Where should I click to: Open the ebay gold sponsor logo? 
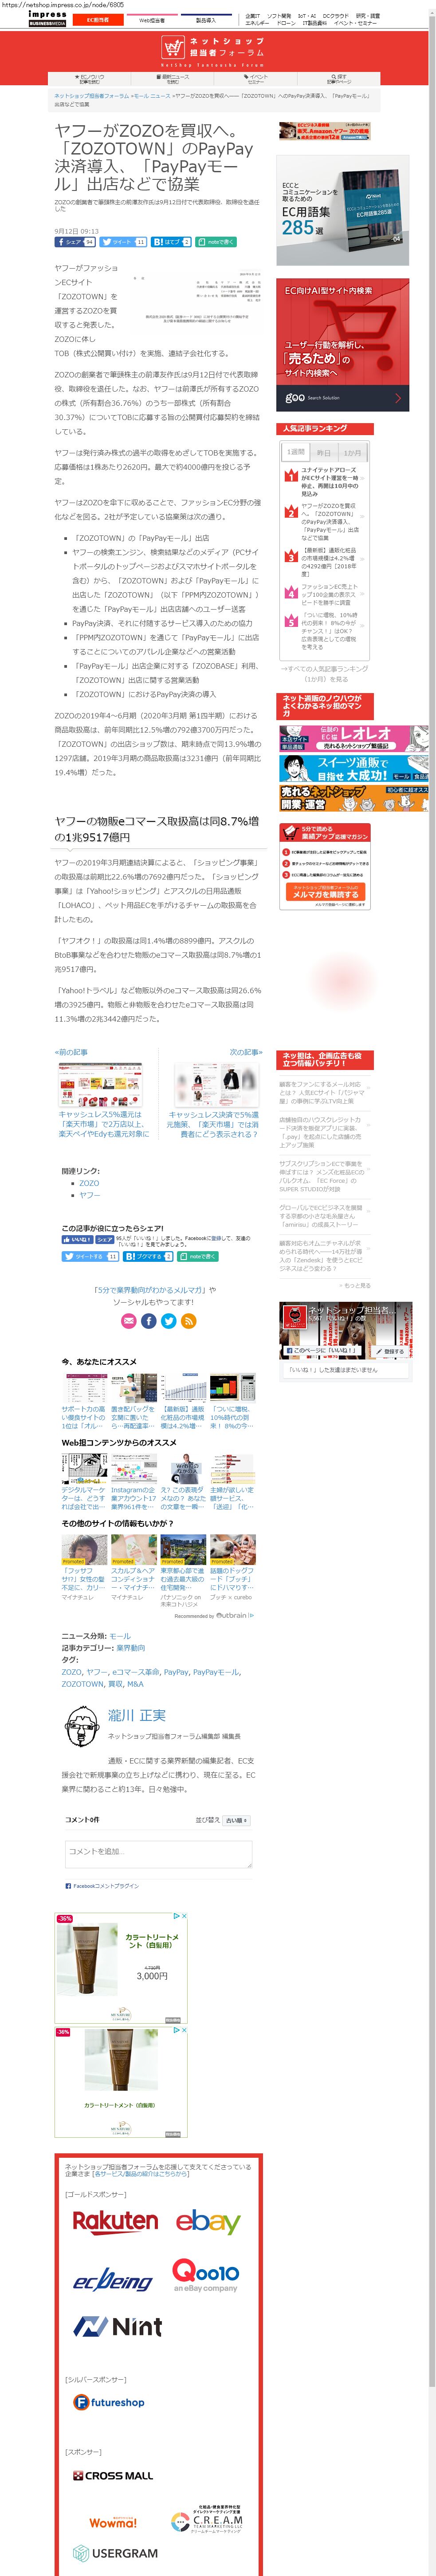208,2222
